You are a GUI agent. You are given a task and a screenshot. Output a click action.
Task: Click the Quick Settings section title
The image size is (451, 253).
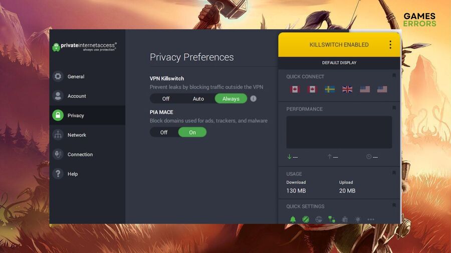pos(305,206)
